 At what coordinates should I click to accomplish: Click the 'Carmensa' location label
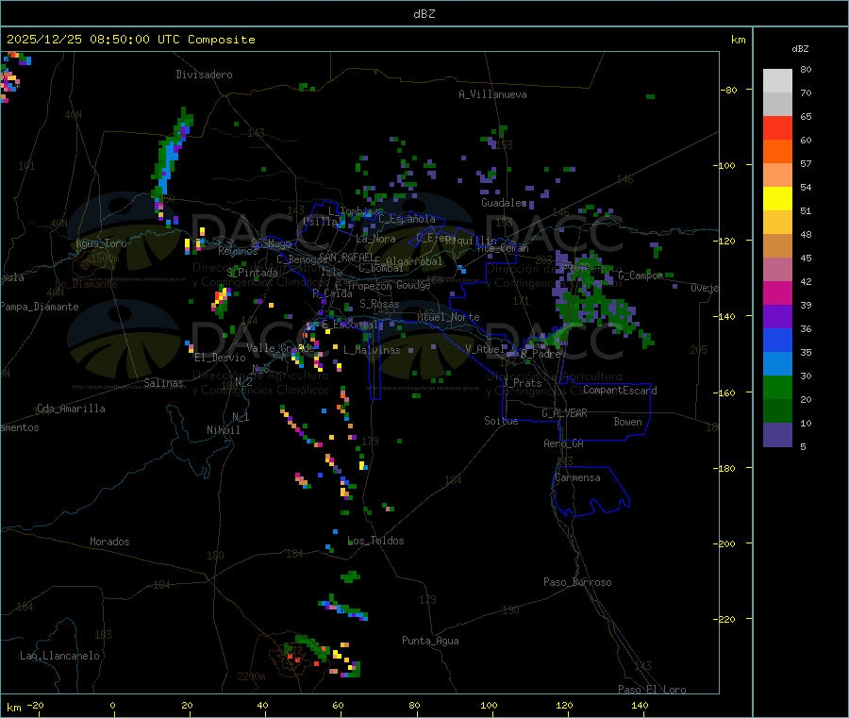tap(577, 477)
